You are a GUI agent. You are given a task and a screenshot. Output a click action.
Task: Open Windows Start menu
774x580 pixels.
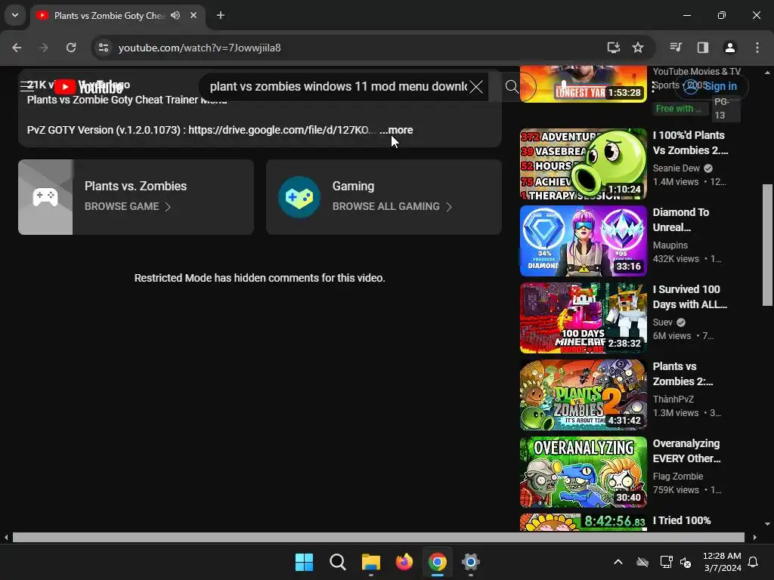point(304,562)
